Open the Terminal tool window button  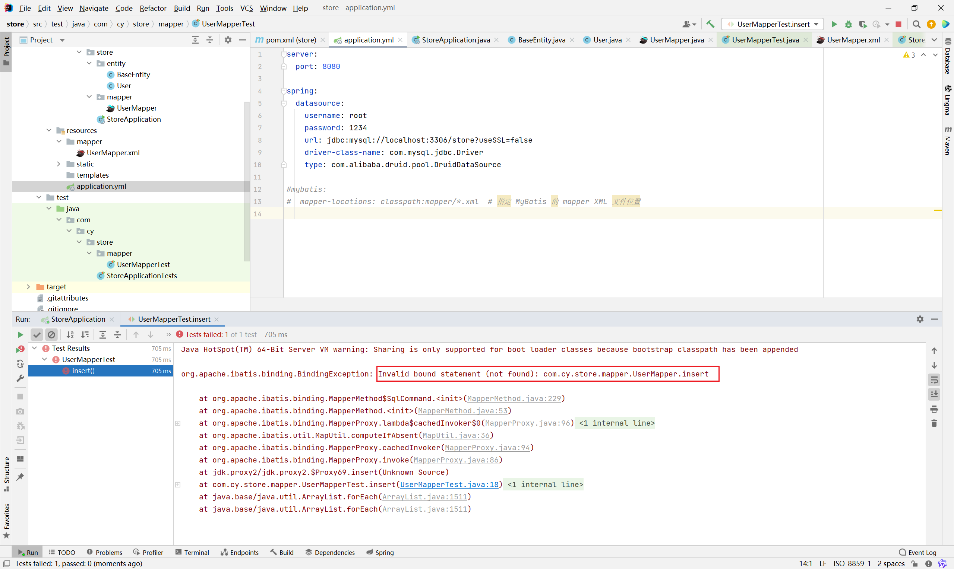pyautogui.click(x=192, y=552)
